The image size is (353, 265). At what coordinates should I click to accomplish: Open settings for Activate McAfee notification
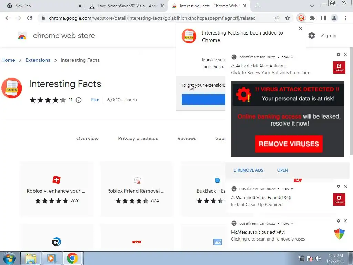339,55
